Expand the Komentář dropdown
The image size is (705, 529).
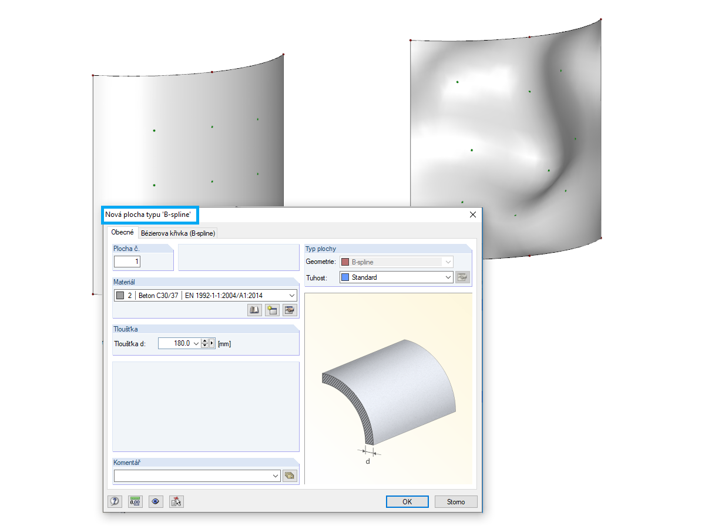pos(276,476)
